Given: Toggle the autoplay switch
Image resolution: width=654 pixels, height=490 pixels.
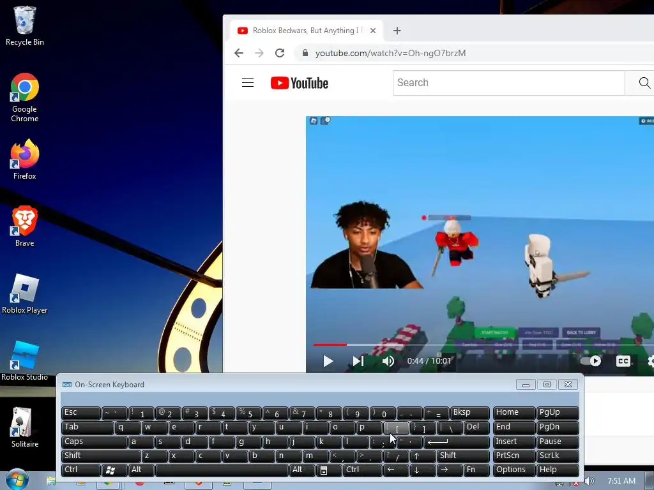Looking at the screenshot, I should [591, 361].
